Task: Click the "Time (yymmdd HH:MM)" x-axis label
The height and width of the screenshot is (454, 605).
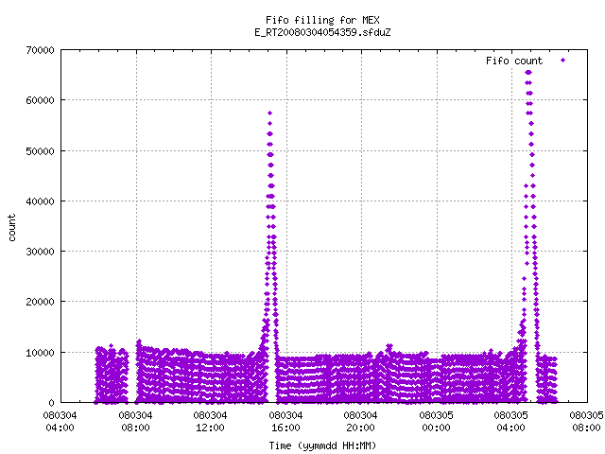Action: coord(322,445)
